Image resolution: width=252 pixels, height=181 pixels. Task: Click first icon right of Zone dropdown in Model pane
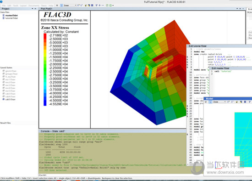tap(228, 102)
